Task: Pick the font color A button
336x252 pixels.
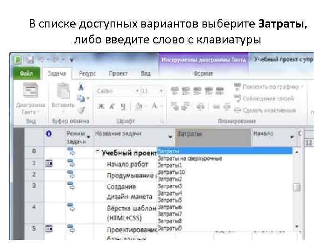Action: 154,106
